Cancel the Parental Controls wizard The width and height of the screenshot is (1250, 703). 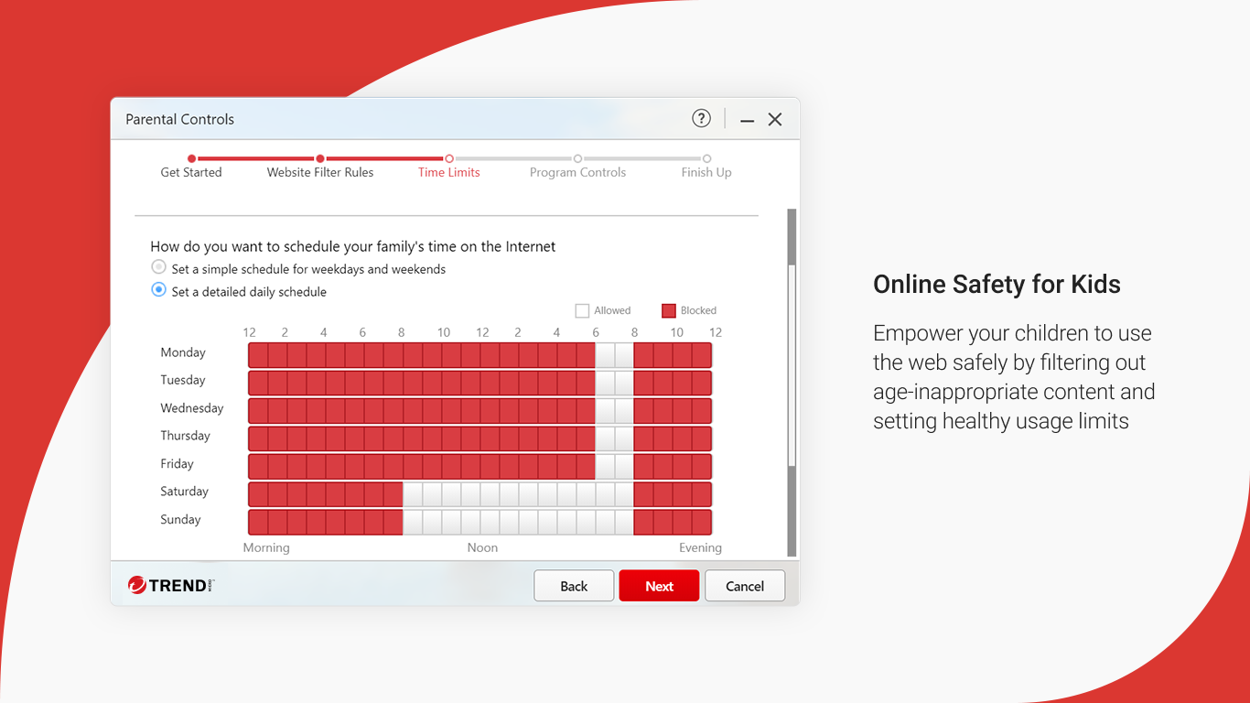pyautogui.click(x=744, y=585)
